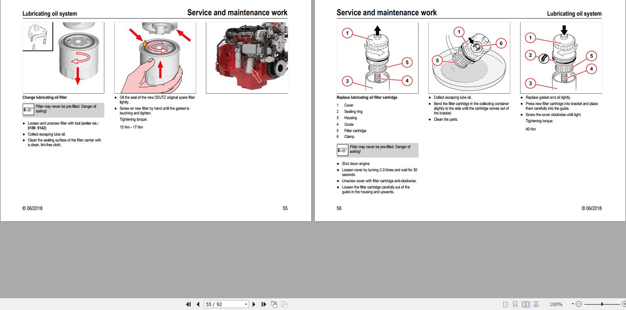Click the previous view icon

274,304
